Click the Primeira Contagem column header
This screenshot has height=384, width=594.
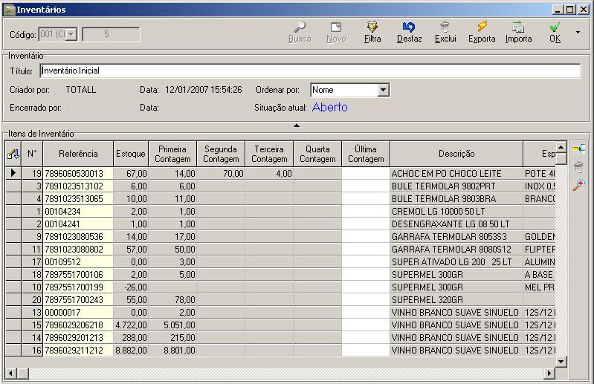[172, 154]
